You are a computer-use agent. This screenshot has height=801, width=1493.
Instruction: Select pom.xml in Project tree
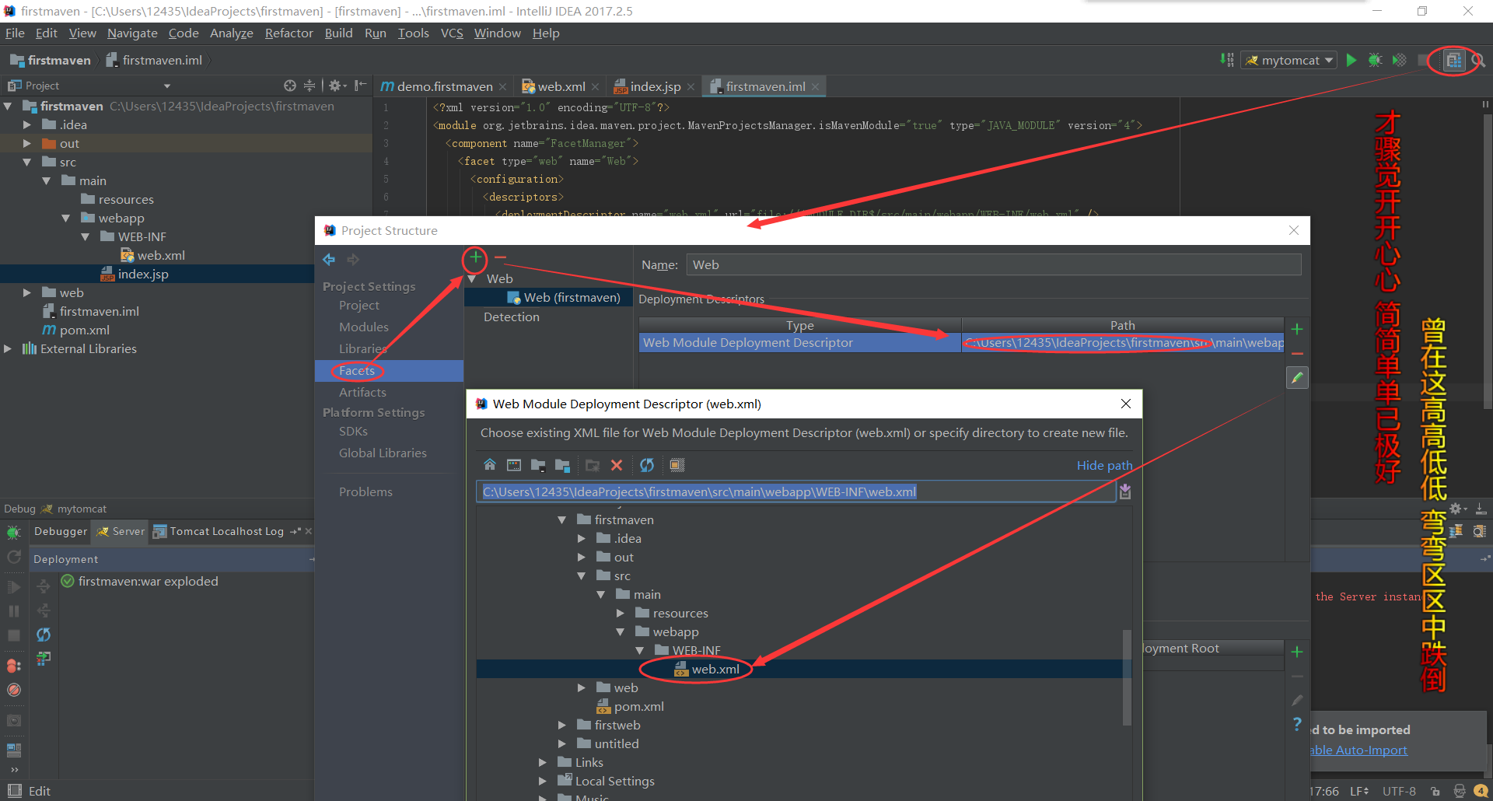point(84,330)
